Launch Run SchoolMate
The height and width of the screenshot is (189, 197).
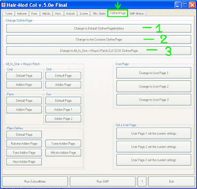pyautogui.click(x=35, y=182)
